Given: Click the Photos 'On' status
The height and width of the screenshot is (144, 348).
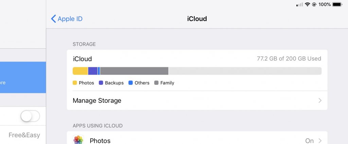Looking at the screenshot, I should click(x=309, y=141).
